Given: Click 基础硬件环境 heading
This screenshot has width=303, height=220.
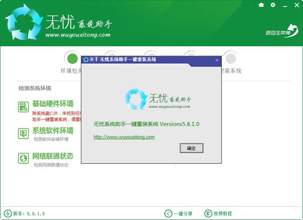Looking at the screenshot, I should [x=53, y=103].
